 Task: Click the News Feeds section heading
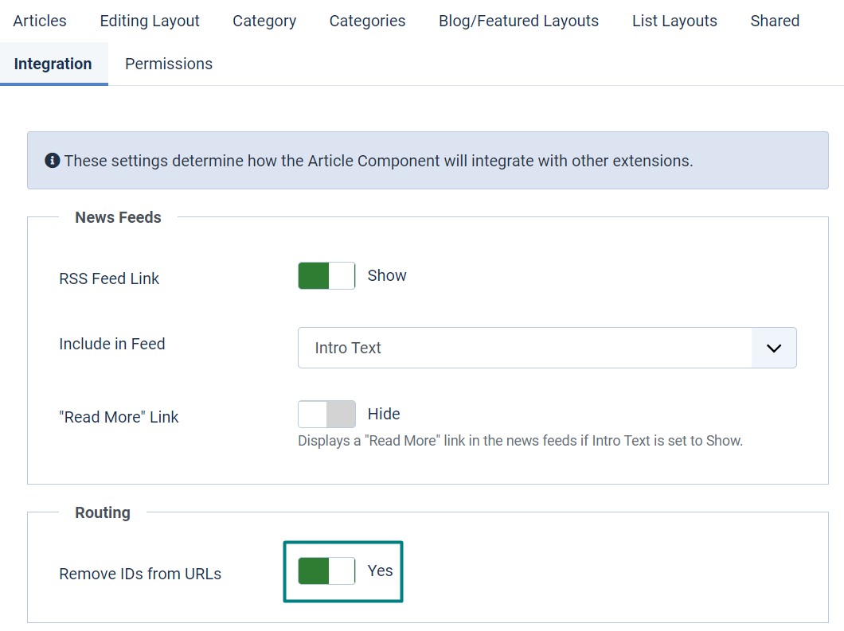click(x=118, y=217)
